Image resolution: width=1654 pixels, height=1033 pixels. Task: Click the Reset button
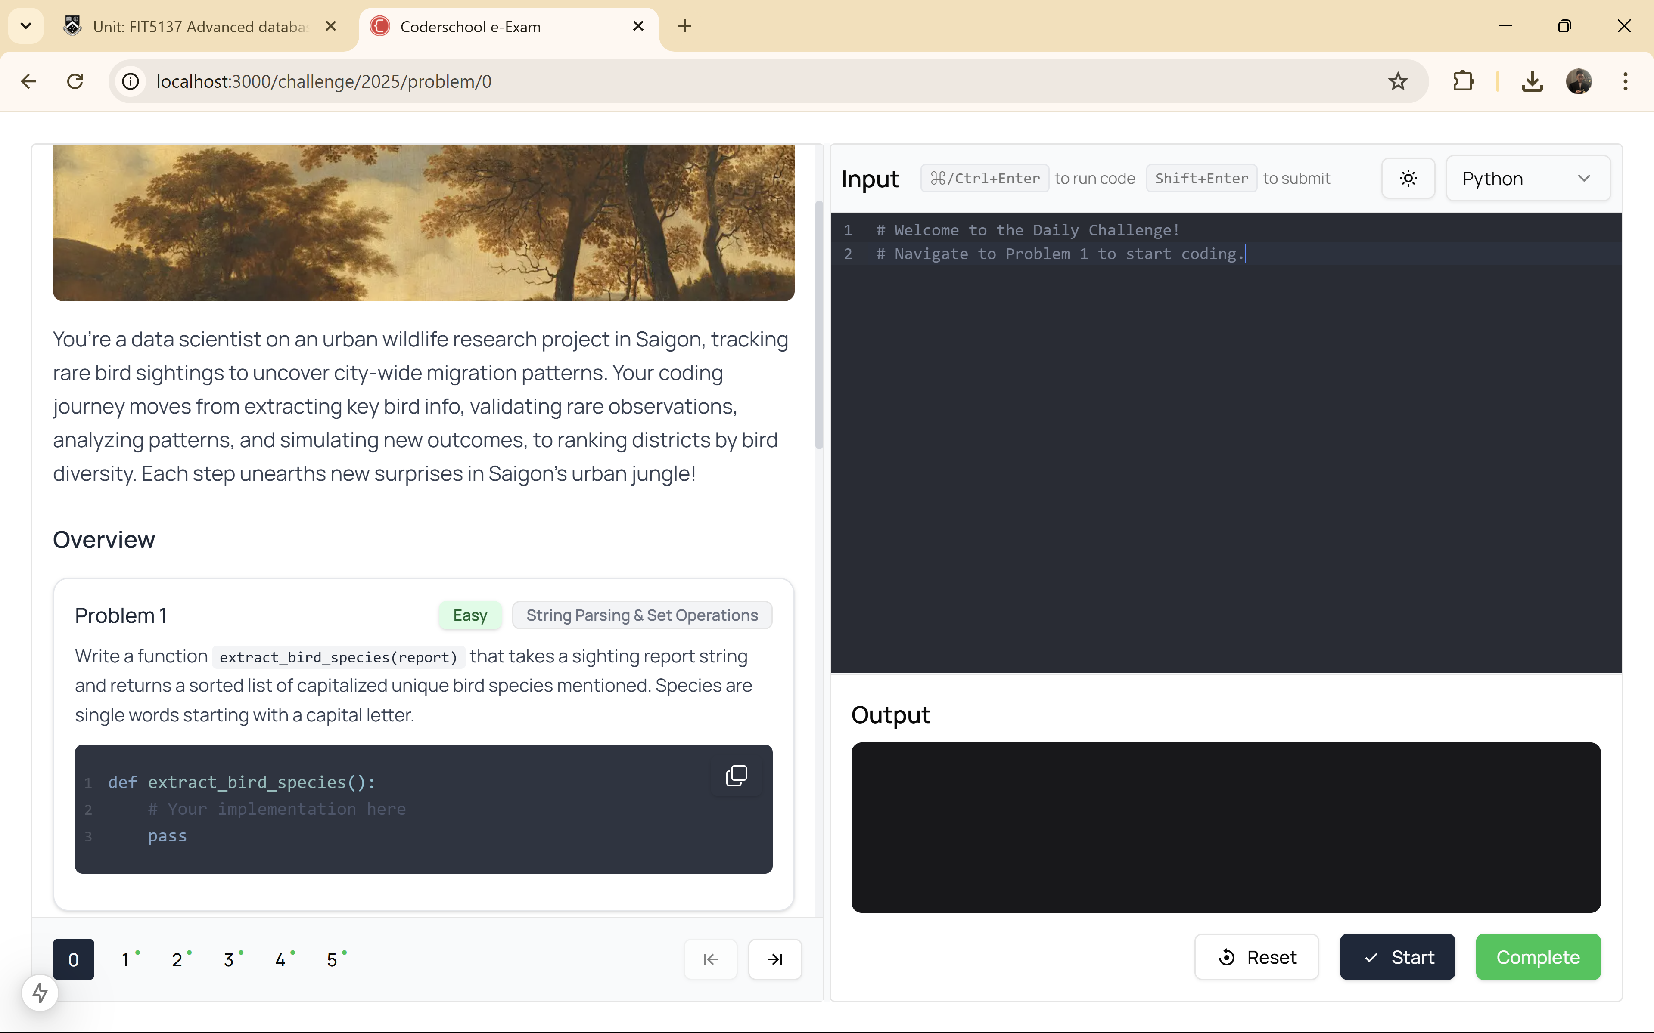click(1256, 957)
